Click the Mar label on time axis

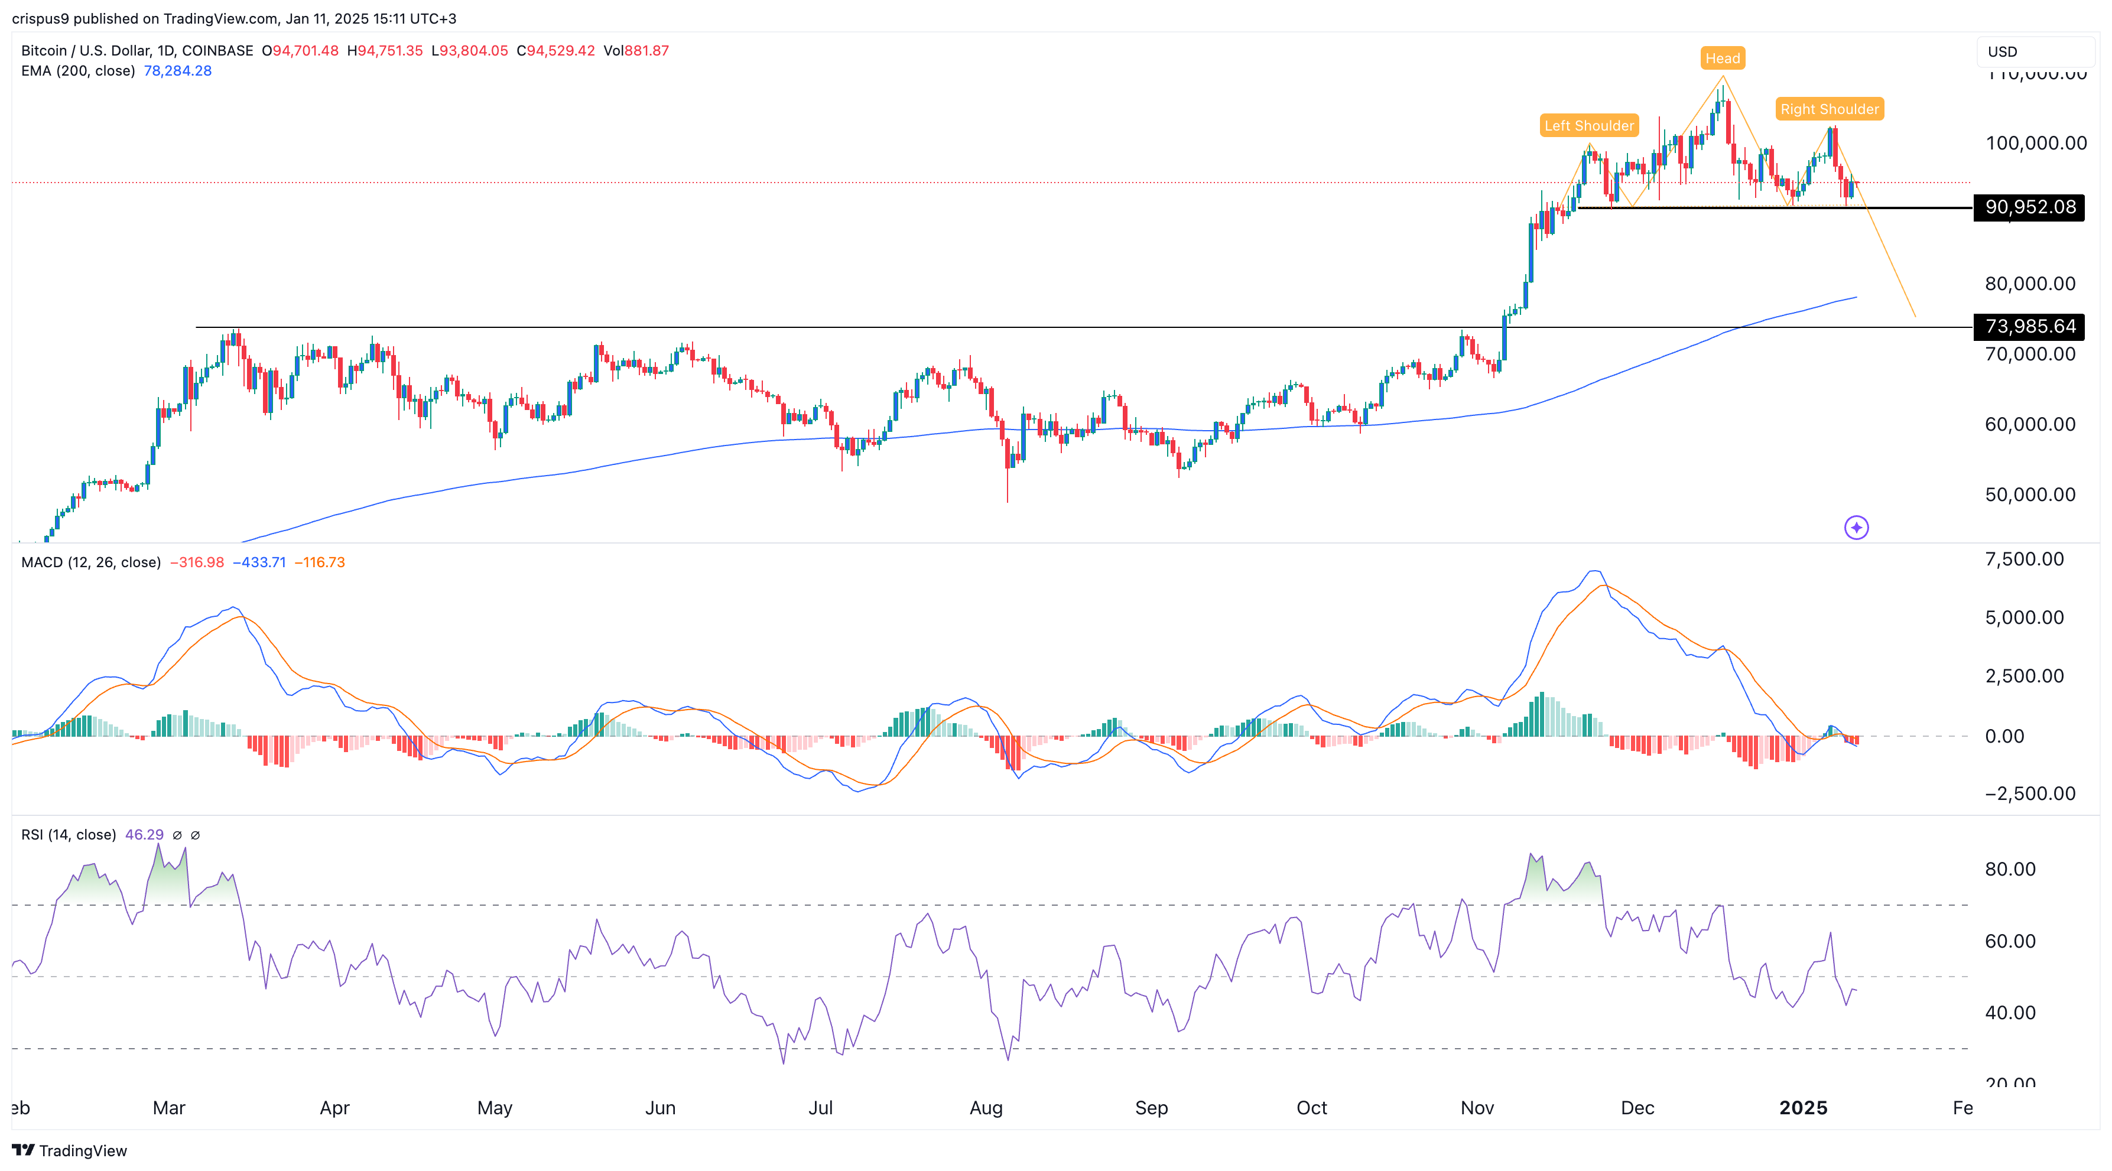click(x=169, y=1108)
